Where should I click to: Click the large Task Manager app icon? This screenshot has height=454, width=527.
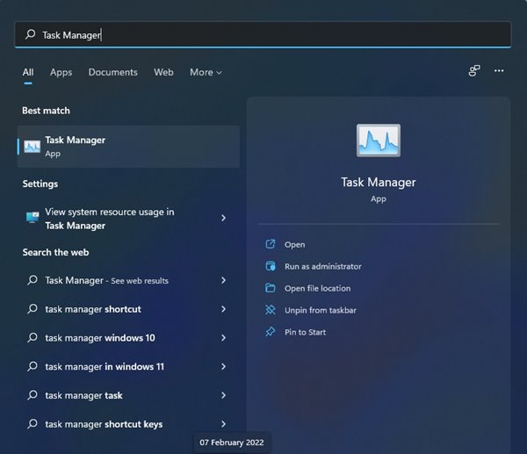[x=379, y=141]
